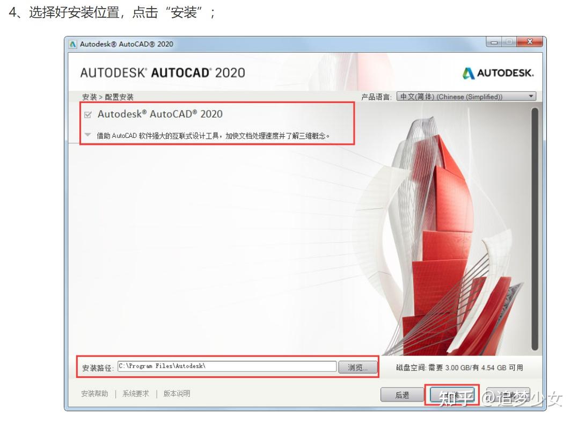Click the disk space 磁盘空间 status text
This screenshot has width=578, height=423.
coord(460,368)
